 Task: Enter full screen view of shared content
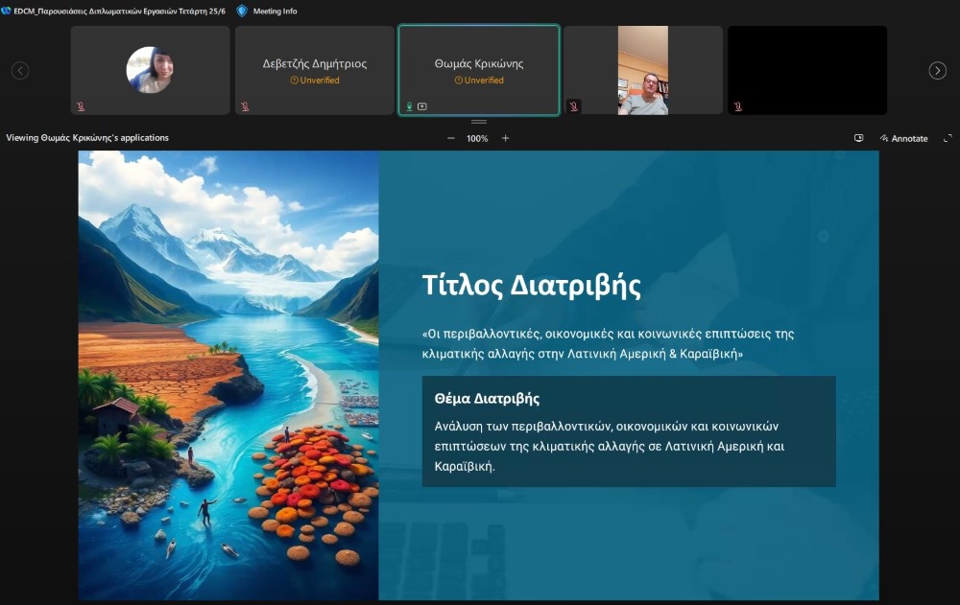point(948,138)
